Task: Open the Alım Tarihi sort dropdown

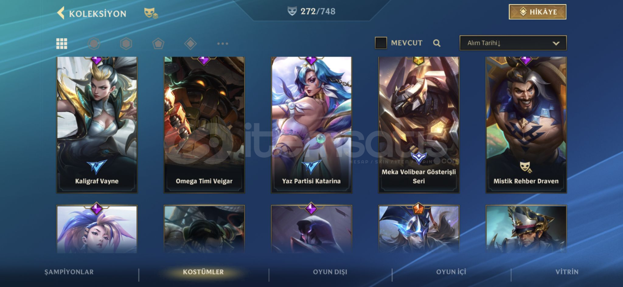Action: click(513, 43)
